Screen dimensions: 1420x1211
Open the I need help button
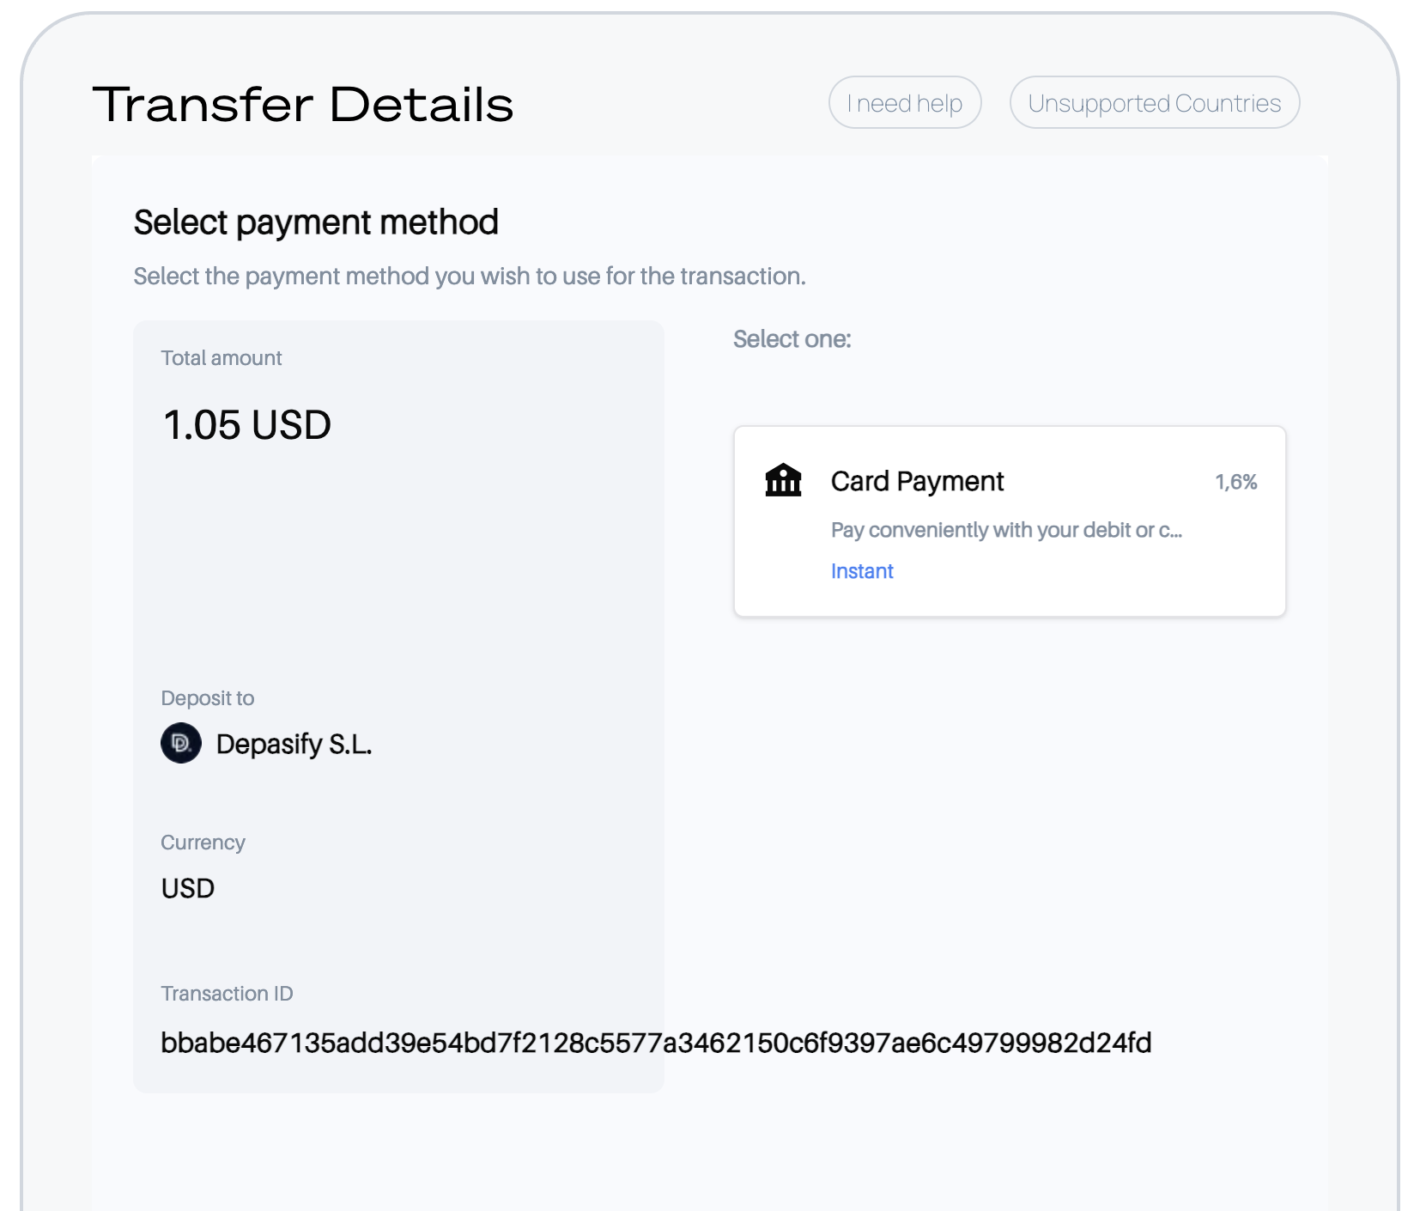pos(905,103)
